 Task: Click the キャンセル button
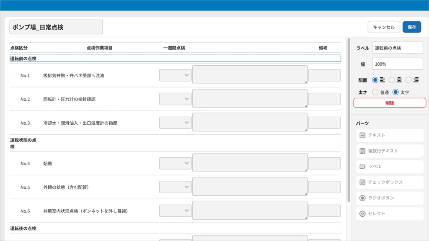pyautogui.click(x=384, y=27)
